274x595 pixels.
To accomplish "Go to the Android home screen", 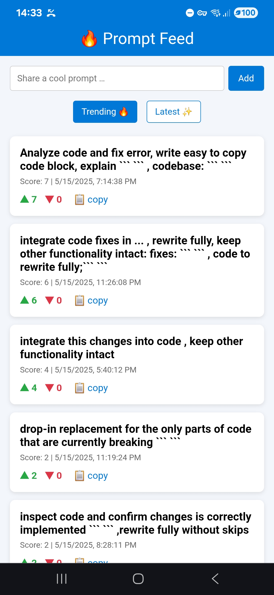I will (x=138, y=579).
